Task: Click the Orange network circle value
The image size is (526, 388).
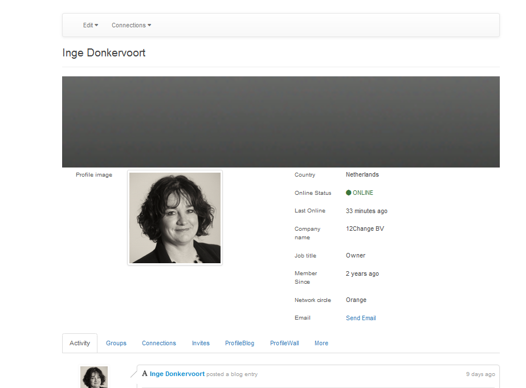Action: pos(356,300)
